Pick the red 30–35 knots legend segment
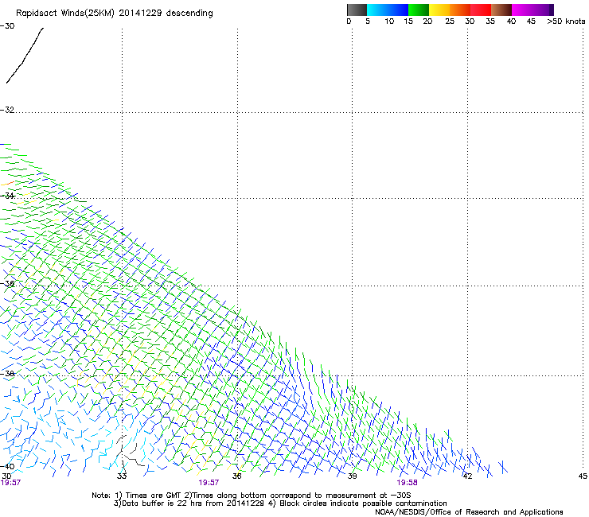The width and height of the screenshot is (589, 517). (x=481, y=10)
